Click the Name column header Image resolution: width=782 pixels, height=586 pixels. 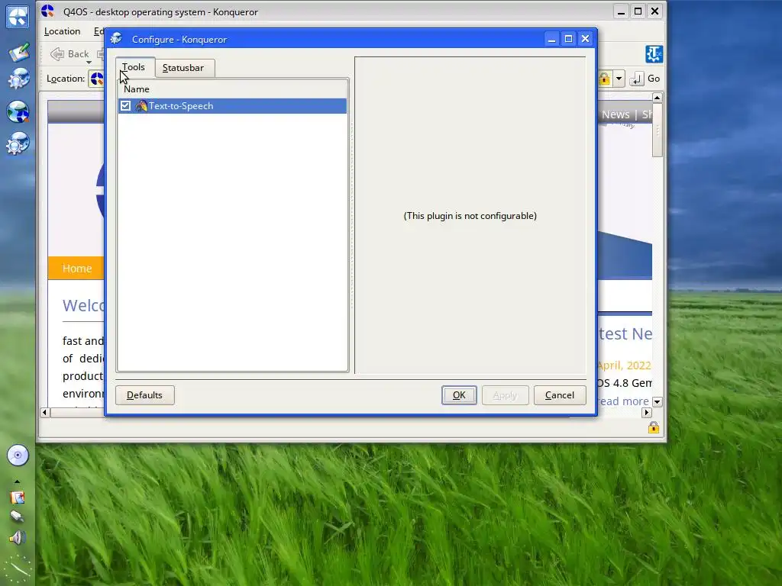point(232,89)
